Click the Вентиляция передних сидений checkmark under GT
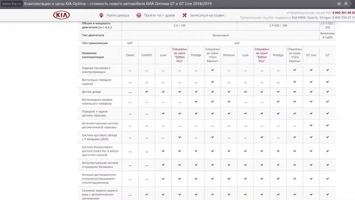Screen dimensions: 355x200 pyautogui.click(x=327, y=82)
